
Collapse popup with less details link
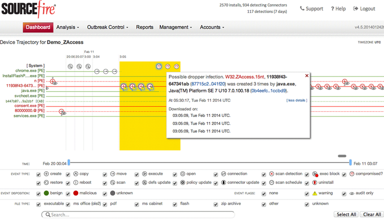click(297, 100)
